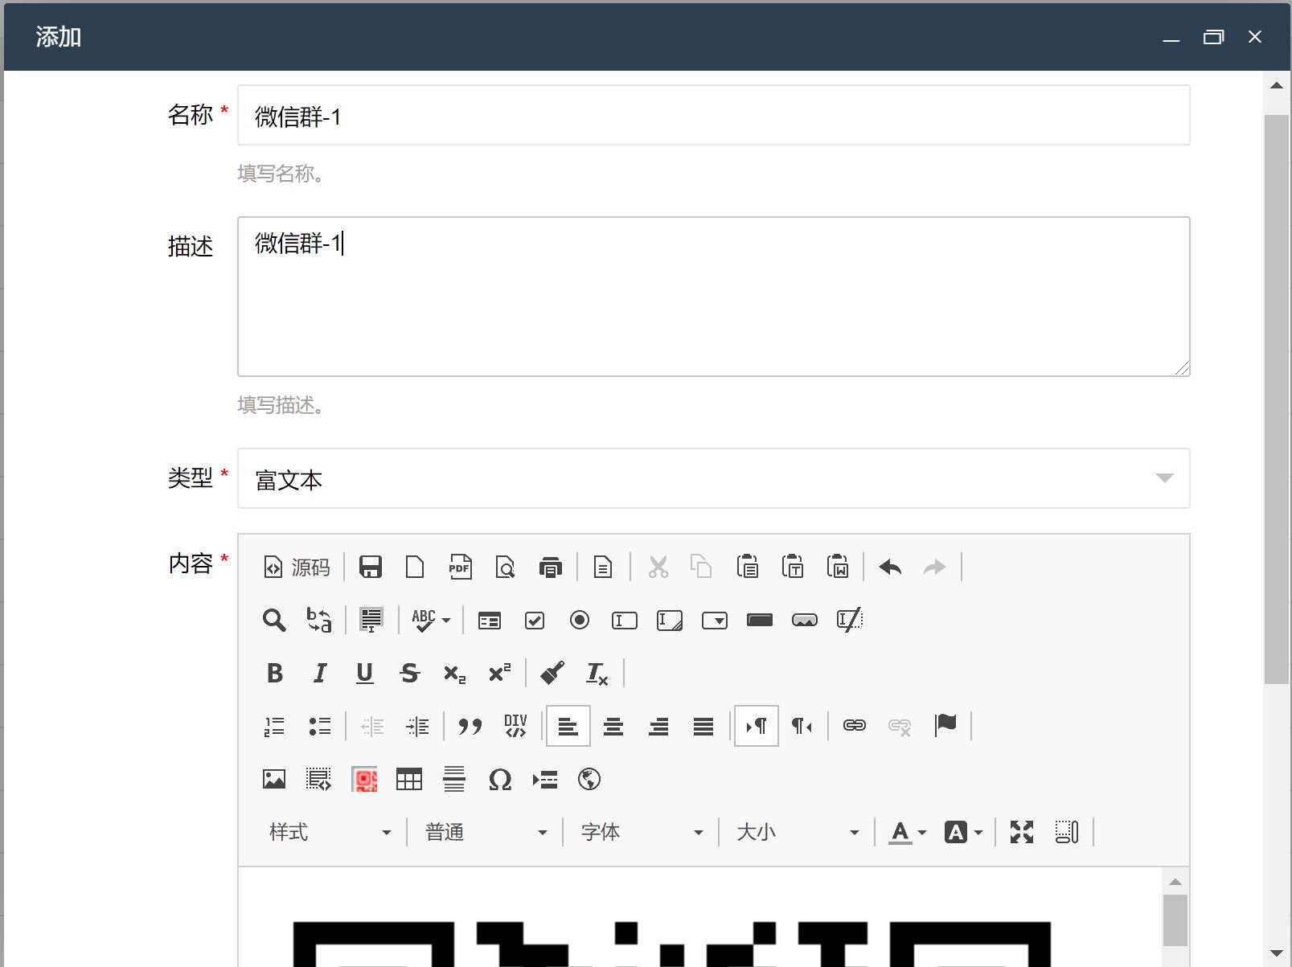
Task: Insert an image button
Action: pyautogui.click(x=805, y=620)
